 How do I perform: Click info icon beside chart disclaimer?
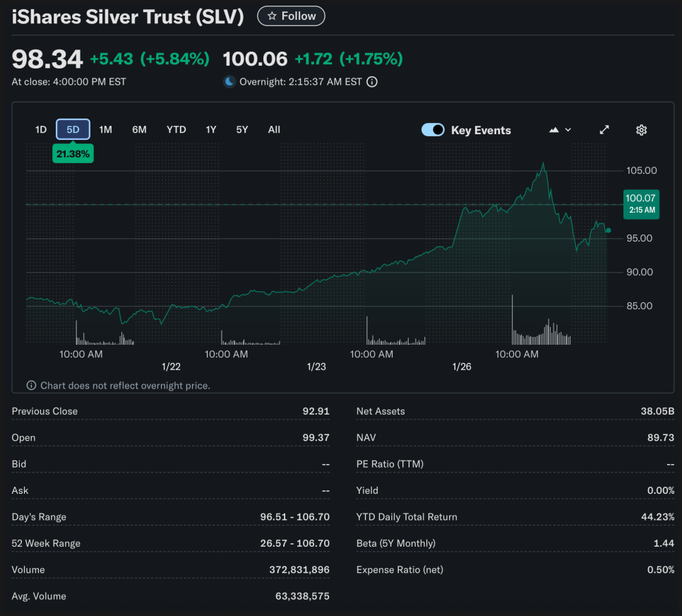[31, 386]
